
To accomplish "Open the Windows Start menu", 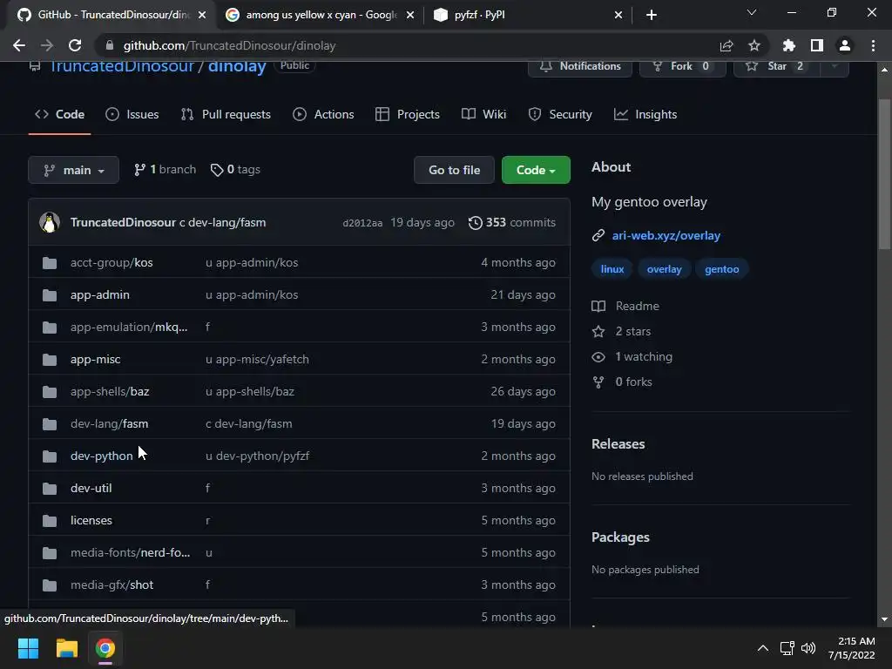I will point(28,648).
